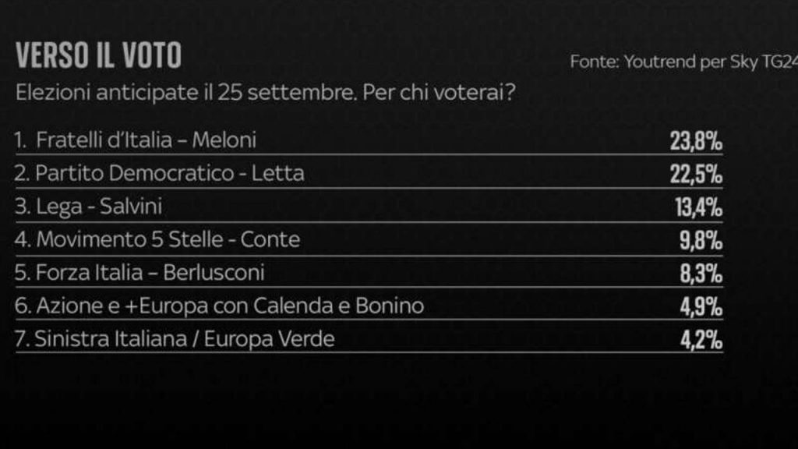The image size is (798, 449).
Task: Select the Sinistra Italiana / Europa Verde label
Action: [175, 339]
